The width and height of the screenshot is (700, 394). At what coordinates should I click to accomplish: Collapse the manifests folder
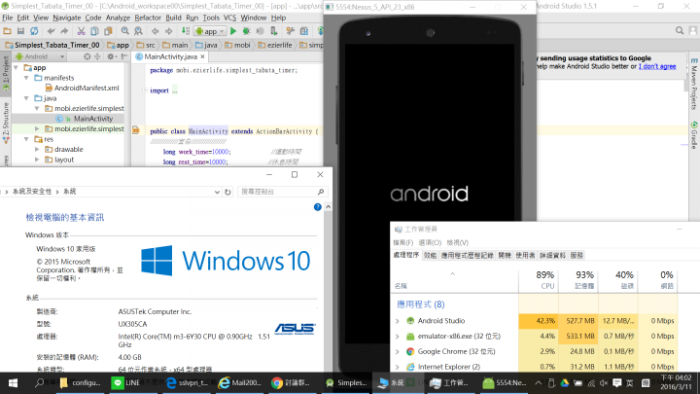pos(27,78)
